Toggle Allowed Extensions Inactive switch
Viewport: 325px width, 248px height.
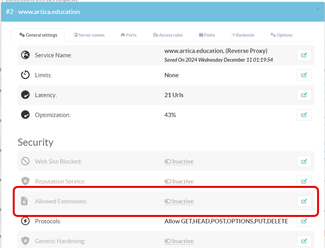pyautogui.click(x=179, y=201)
